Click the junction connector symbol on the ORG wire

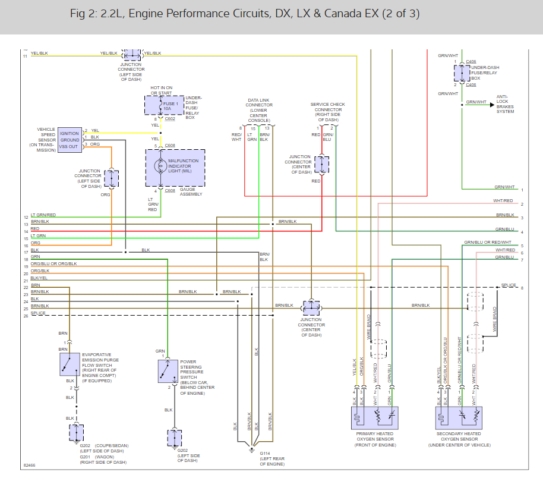[112, 179]
